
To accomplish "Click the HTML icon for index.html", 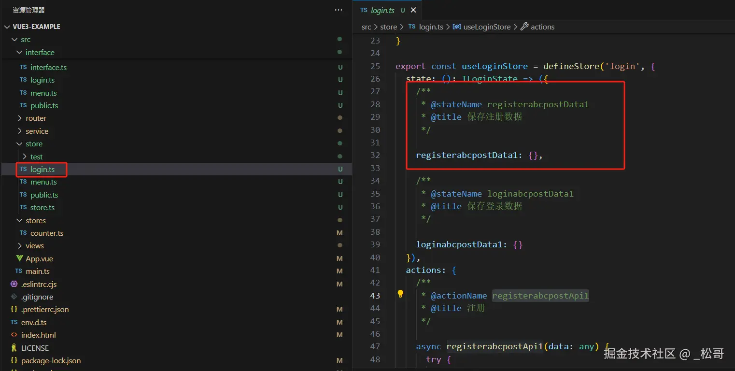I will [x=14, y=335].
